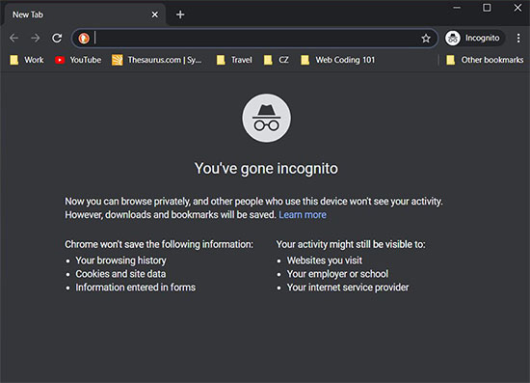
Task: Click 'Information entered in forms' list item
Action: tap(135, 287)
